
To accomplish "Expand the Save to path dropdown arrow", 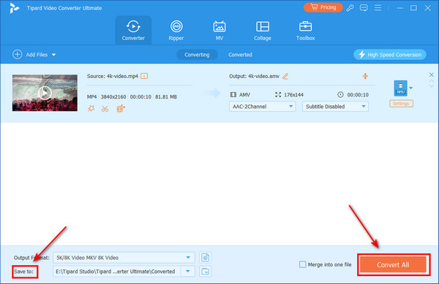I will click(x=188, y=271).
